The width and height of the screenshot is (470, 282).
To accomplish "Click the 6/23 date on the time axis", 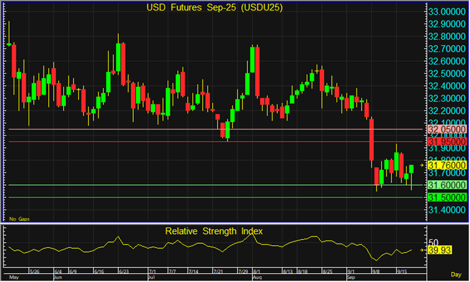I will pyautogui.click(x=124, y=271).
